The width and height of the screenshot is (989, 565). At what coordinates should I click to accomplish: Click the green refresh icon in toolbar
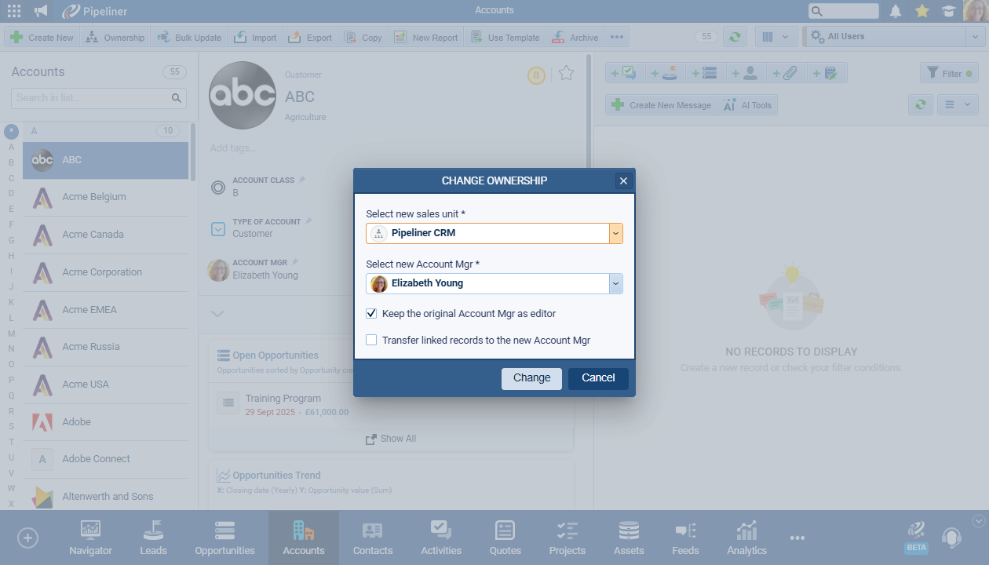click(x=735, y=37)
